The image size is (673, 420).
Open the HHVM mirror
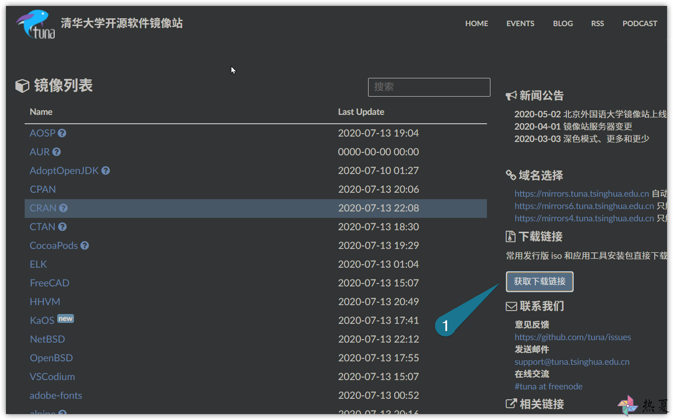click(45, 302)
